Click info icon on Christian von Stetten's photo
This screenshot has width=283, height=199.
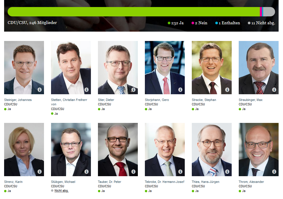coord(87,90)
